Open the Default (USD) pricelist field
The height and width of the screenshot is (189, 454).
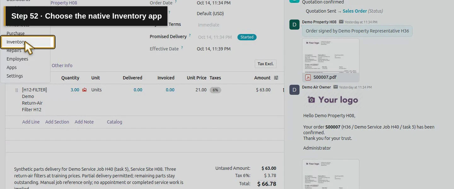coord(210,14)
